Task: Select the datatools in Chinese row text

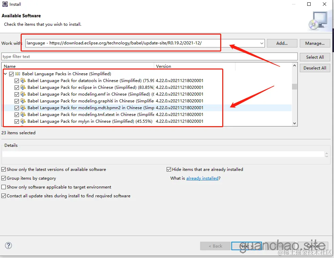Action: click(x=91, y=81)
